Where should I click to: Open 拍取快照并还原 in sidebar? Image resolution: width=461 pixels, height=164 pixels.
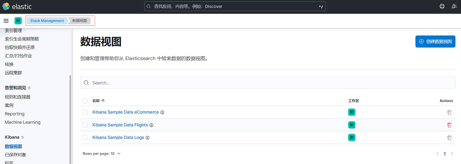click(x=20, y=48)
